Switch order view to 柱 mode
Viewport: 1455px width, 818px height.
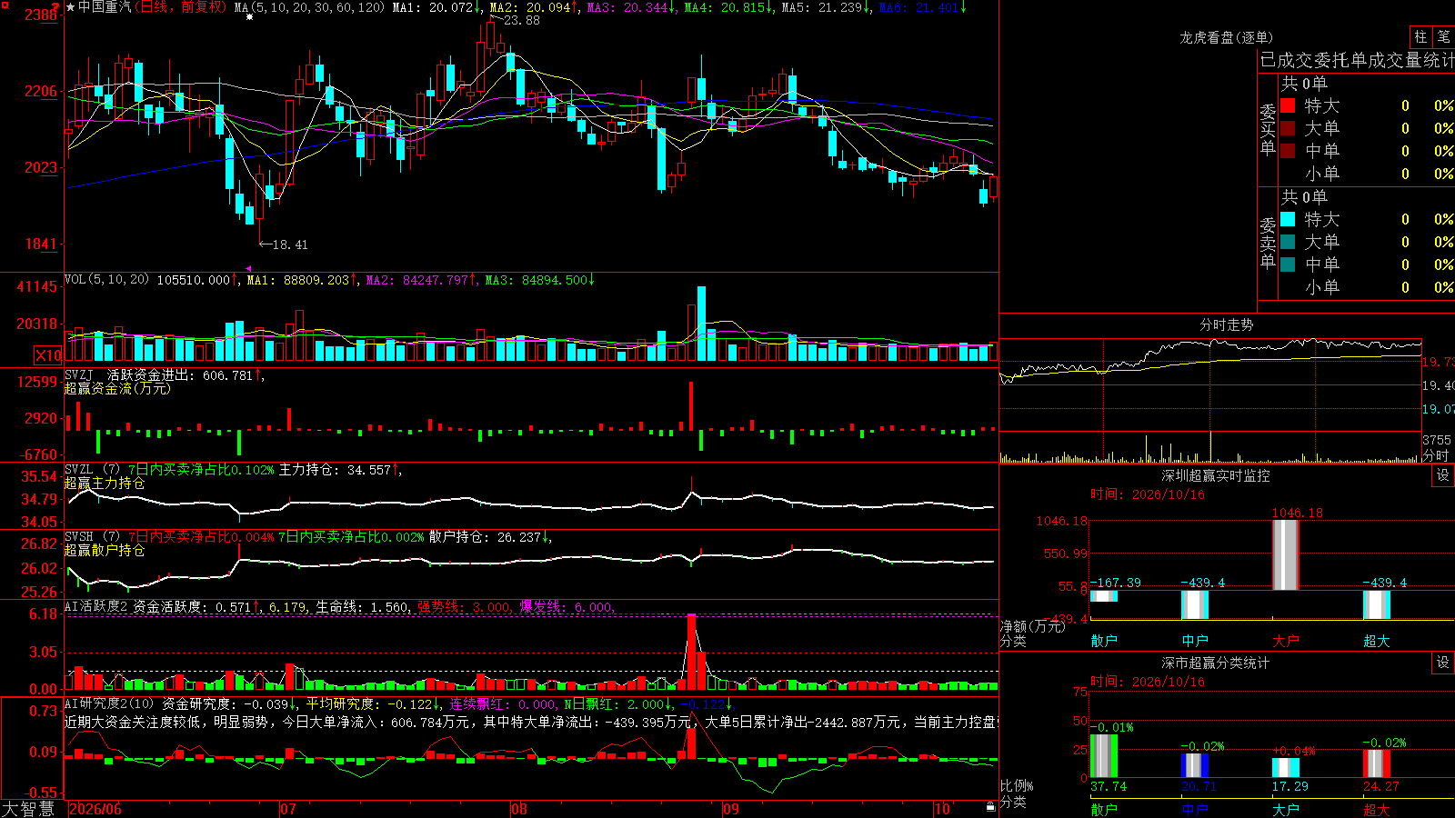tap(1420, 36)
